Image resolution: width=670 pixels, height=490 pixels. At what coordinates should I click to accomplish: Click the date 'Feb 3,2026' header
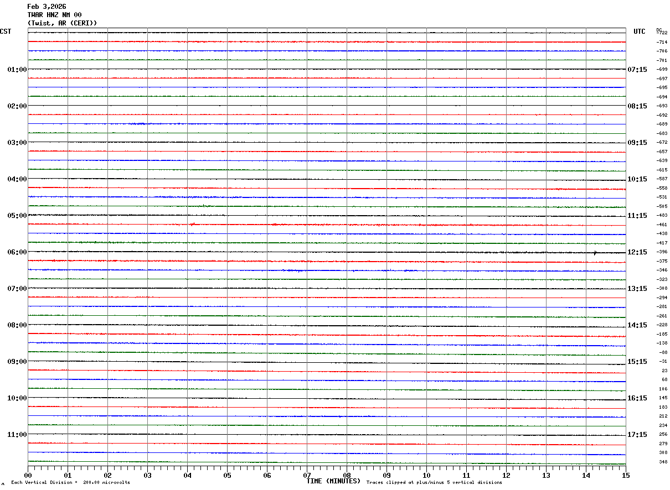[47, 7]
